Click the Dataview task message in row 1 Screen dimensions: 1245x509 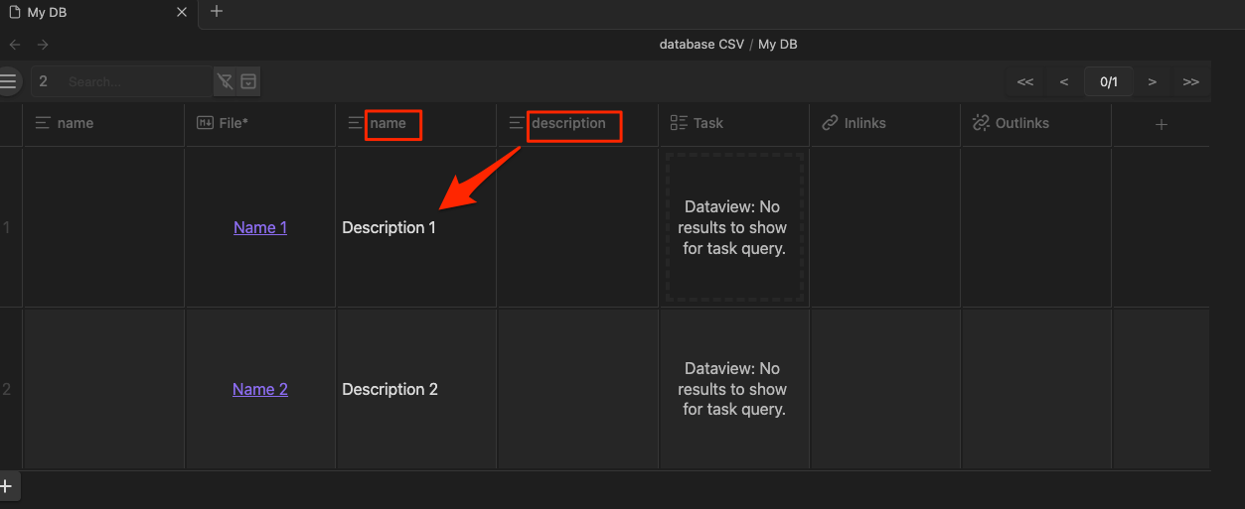click(x=733, y=227)
